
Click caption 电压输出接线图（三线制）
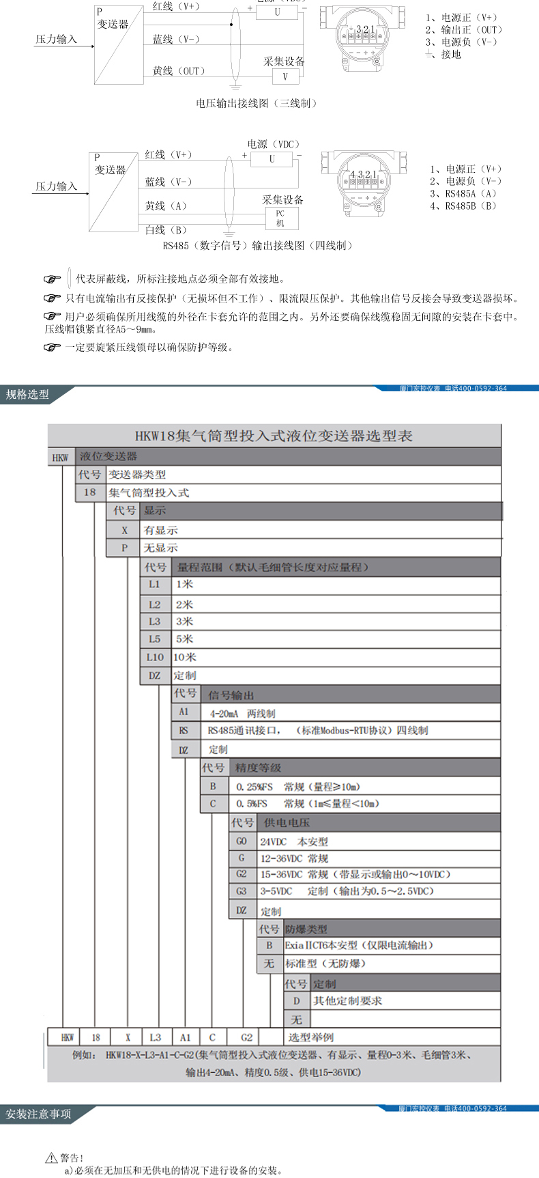(x=257, y=104)
